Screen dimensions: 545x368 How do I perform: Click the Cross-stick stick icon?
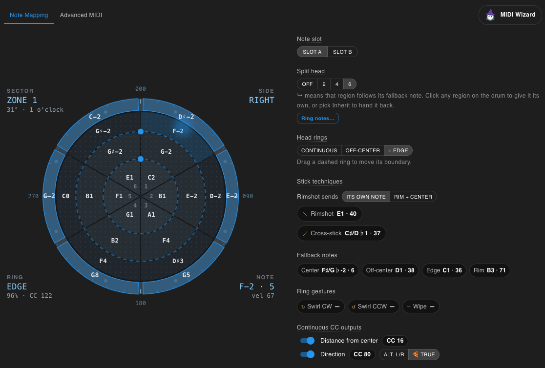pos(305,233)
